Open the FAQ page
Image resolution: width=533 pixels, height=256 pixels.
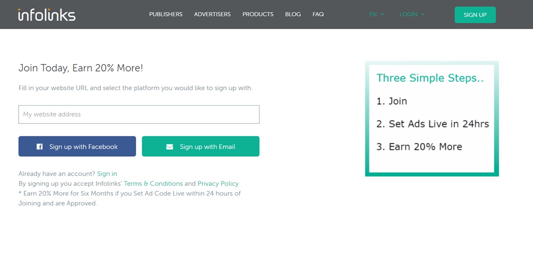[318, 14]
